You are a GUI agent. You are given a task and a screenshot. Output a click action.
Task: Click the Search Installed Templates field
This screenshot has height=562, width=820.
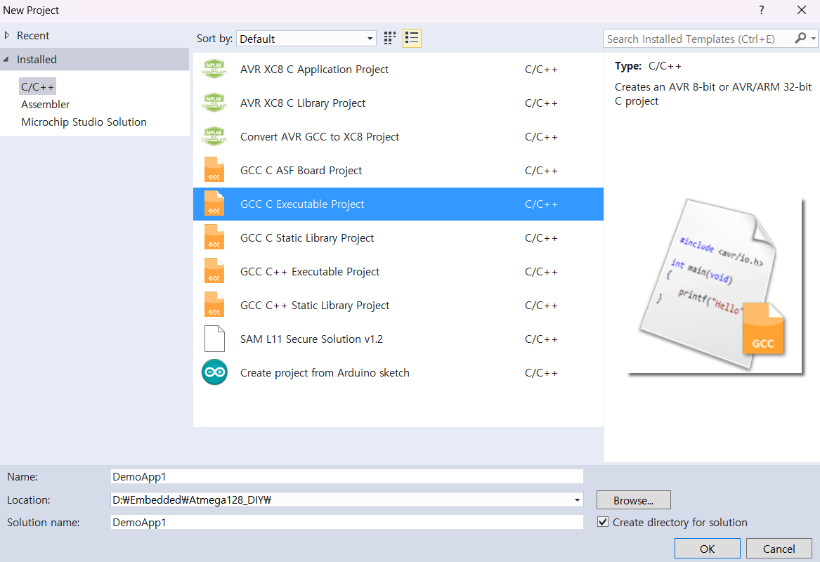[x=698, y=39]
